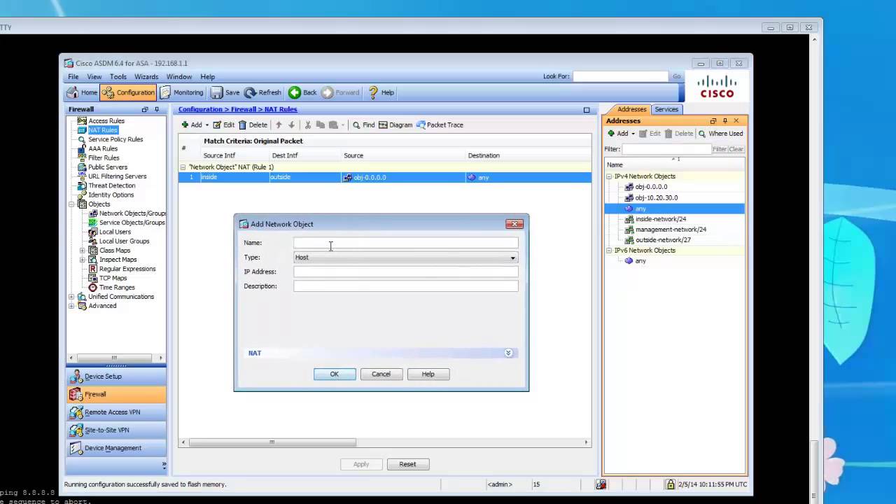Viewport: 896px width, 504px height.
Task: Open Time Ranges tree item
Action: [x=117, y=287]
